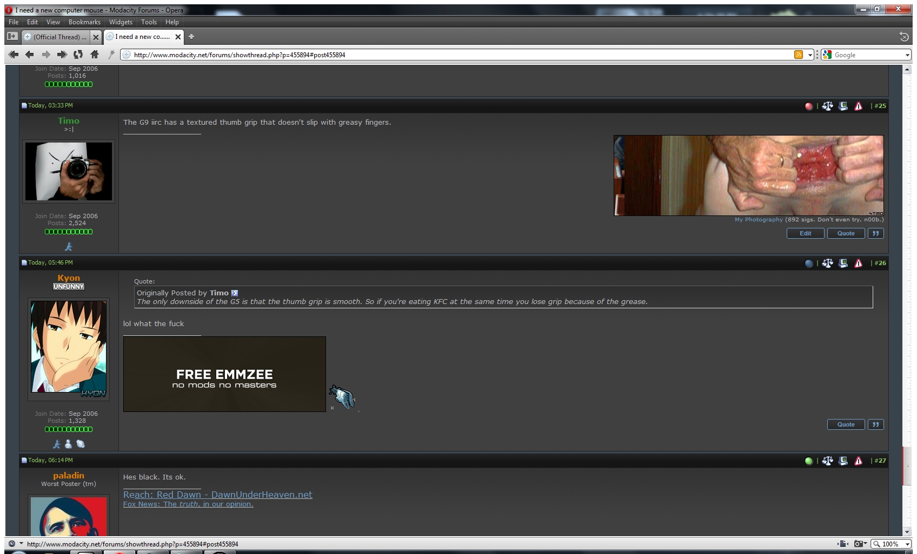Screen dimensions: 917x554
Task: Go to the Home page icon
Action: click(95, 55)
